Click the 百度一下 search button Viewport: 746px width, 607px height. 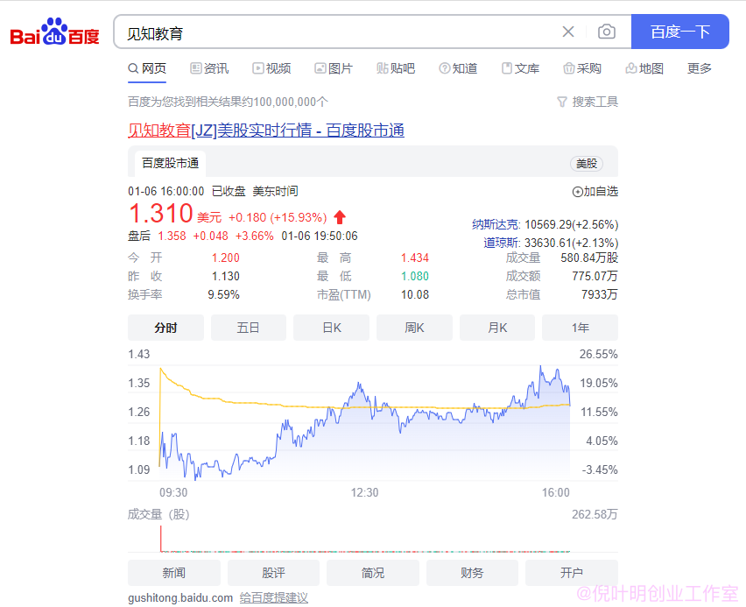[x=679, y=32]
